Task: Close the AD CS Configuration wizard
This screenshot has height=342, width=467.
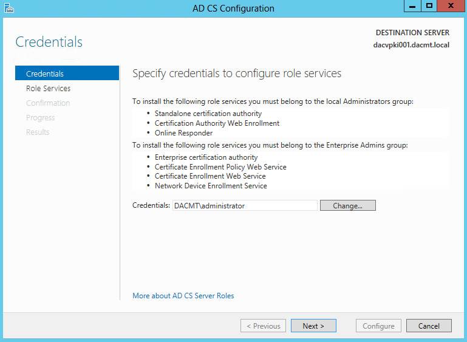Action: 451,6
